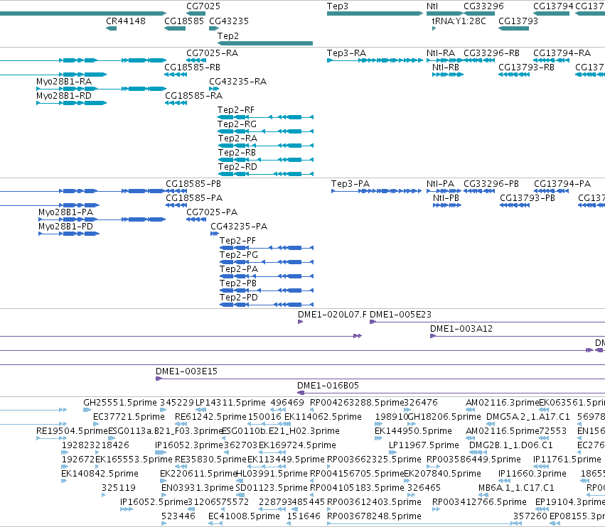Click the Tep2-RF transcript label
The width and height of the screenshot is (605, 527).
pos(236,110)
